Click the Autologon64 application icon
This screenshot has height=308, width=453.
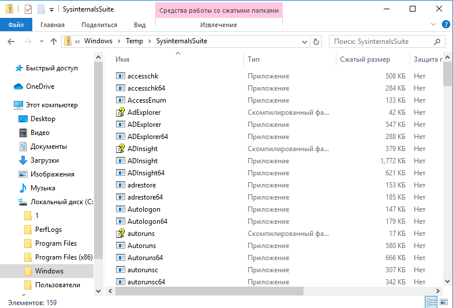coord(120,221)
